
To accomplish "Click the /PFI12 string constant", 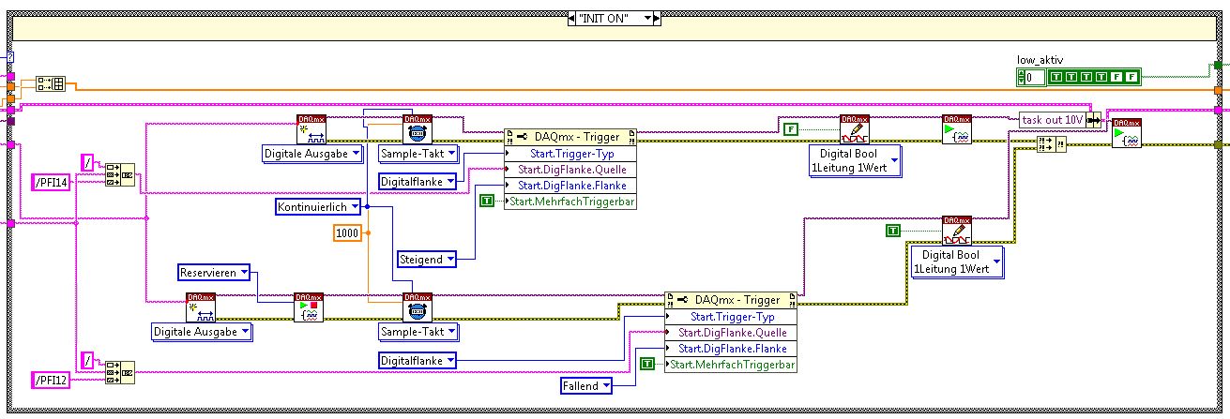I will 51,381.
